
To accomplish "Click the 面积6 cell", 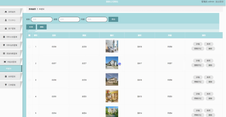I will pos(140,80).
